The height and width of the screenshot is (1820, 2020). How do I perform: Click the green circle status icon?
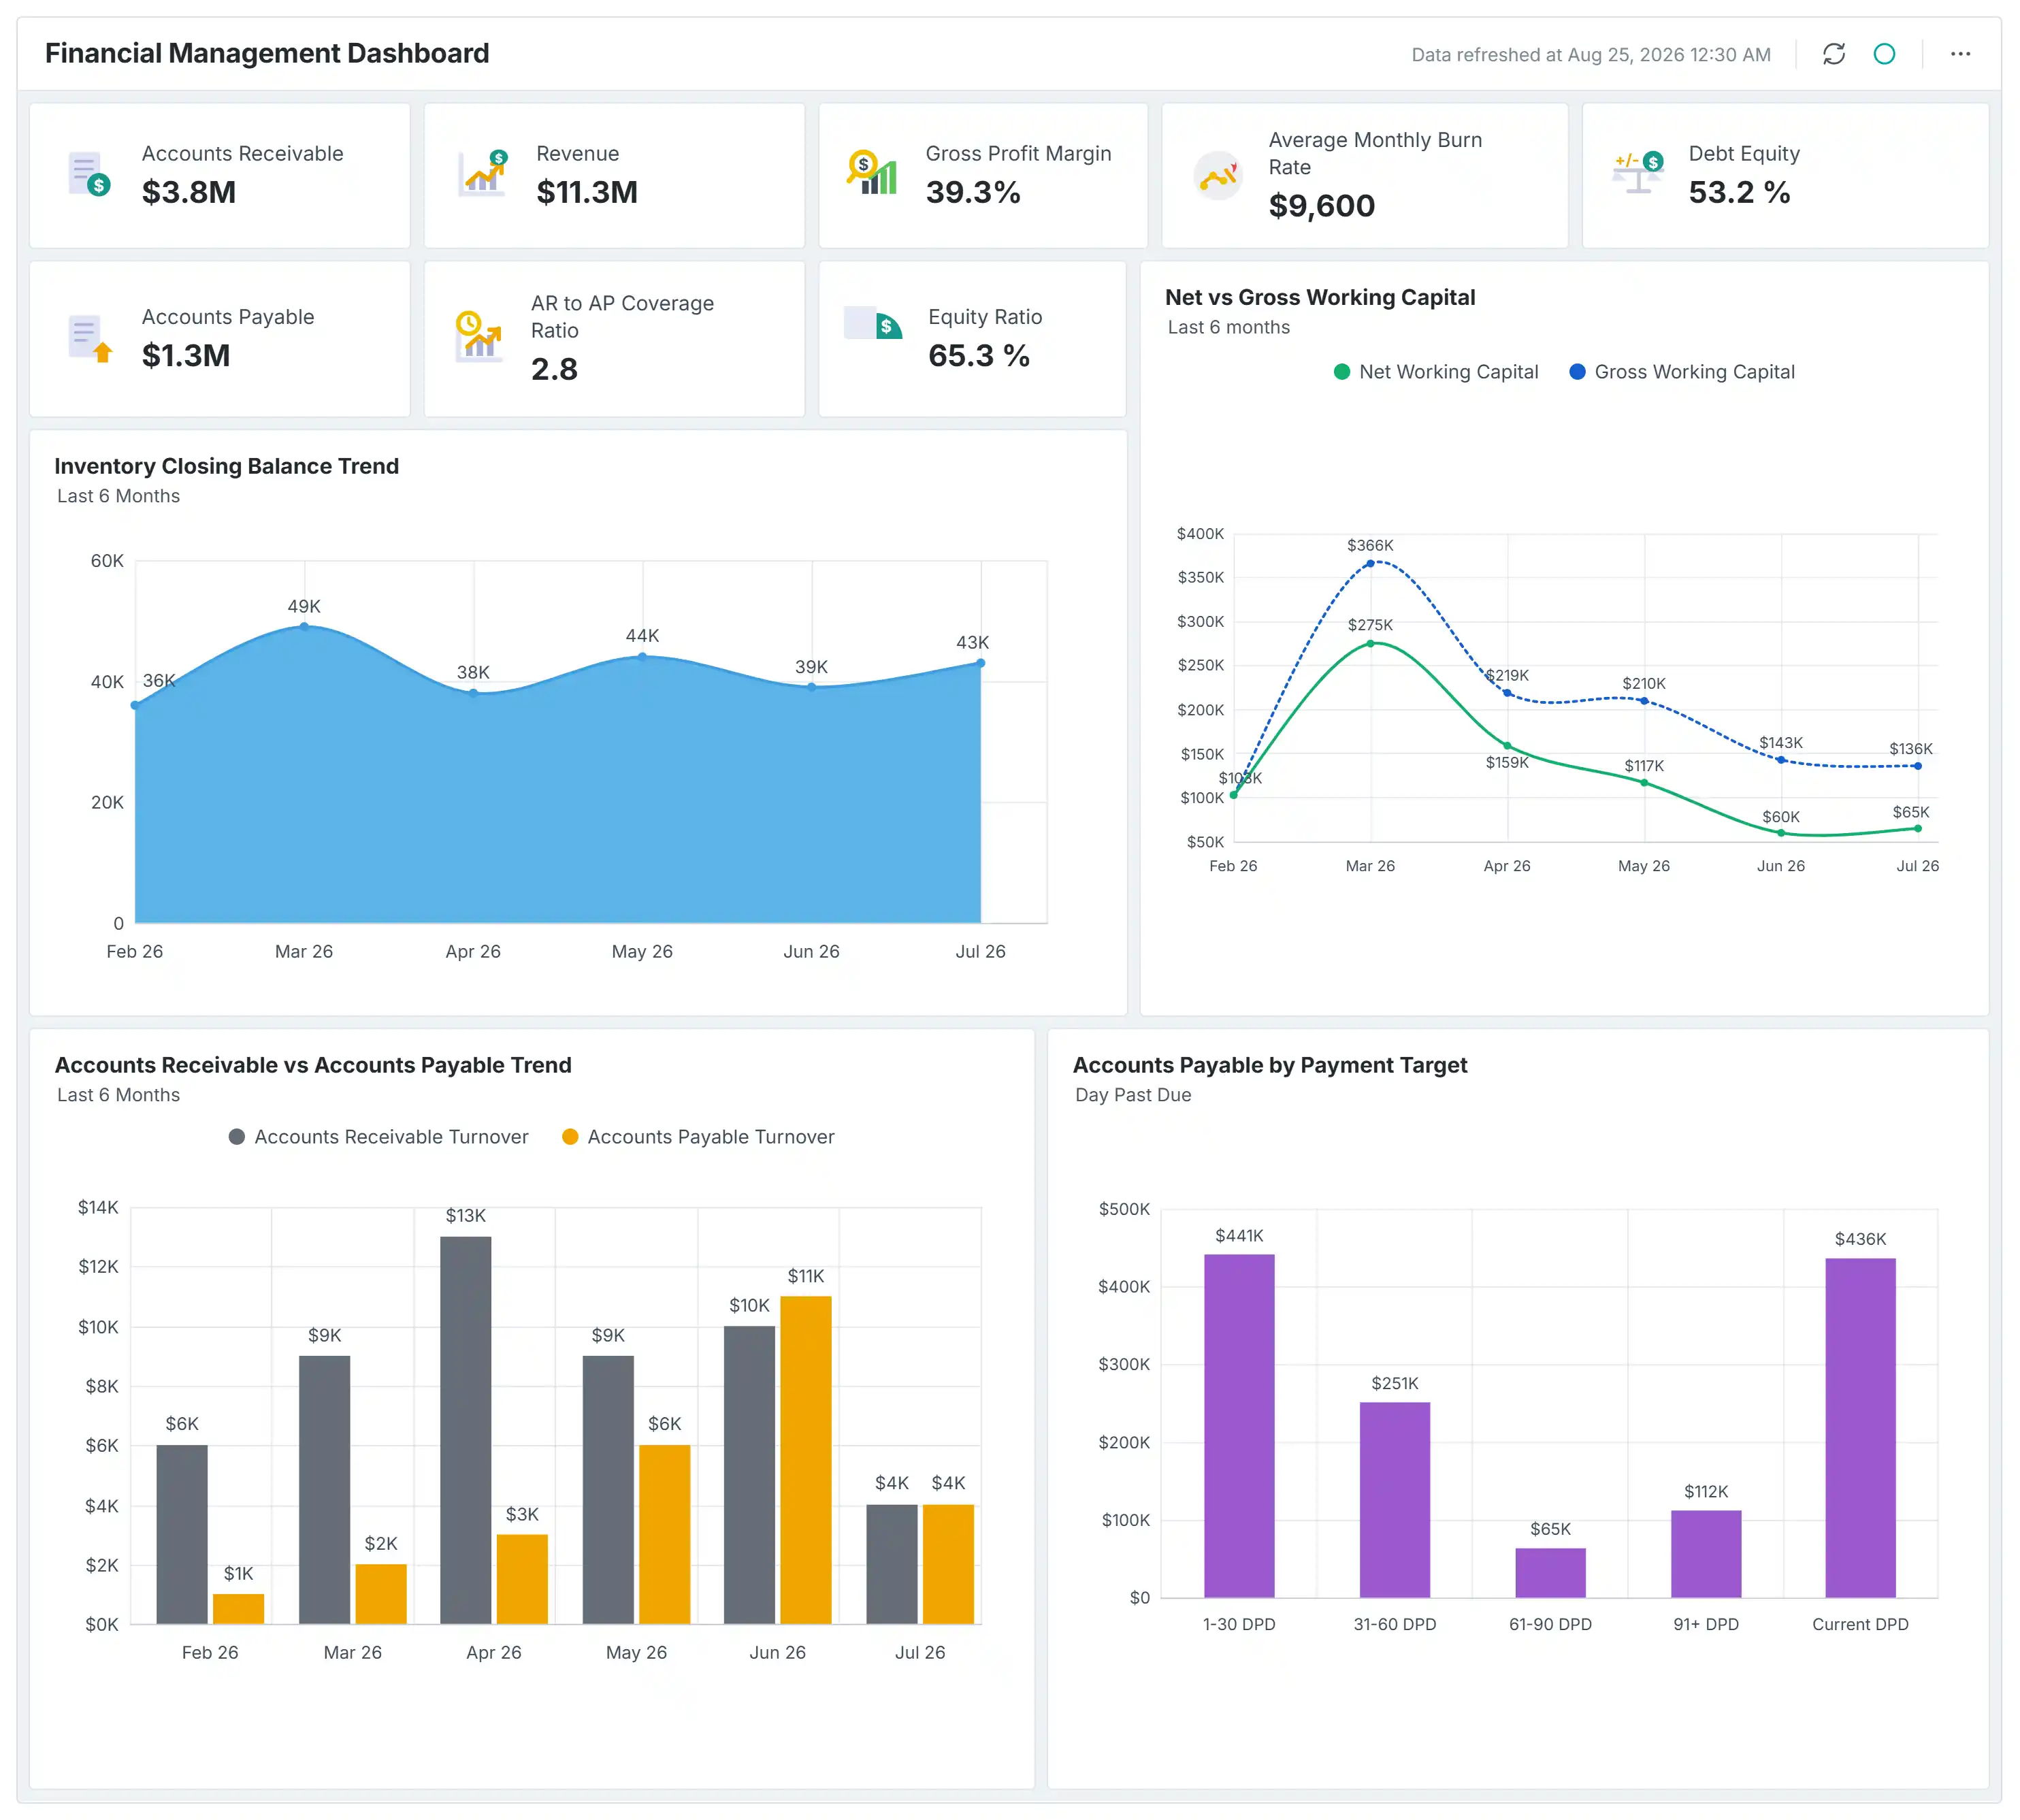coord(1884,54)
